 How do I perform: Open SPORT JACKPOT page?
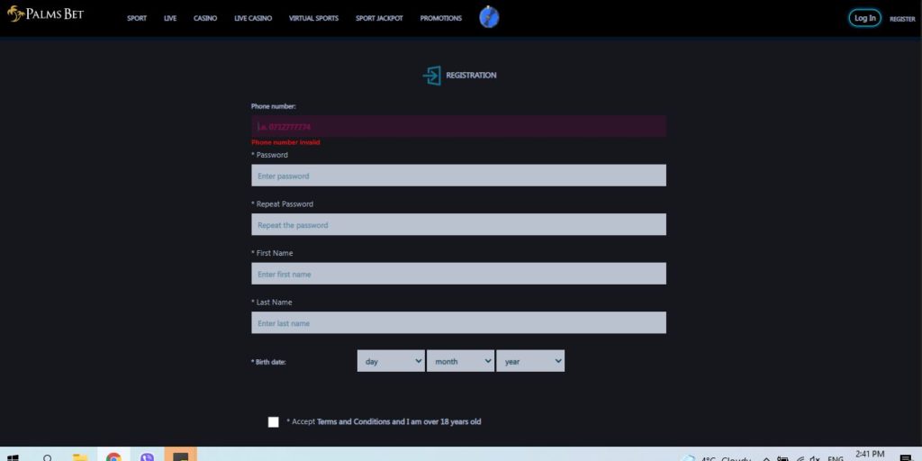pos(379,18)
